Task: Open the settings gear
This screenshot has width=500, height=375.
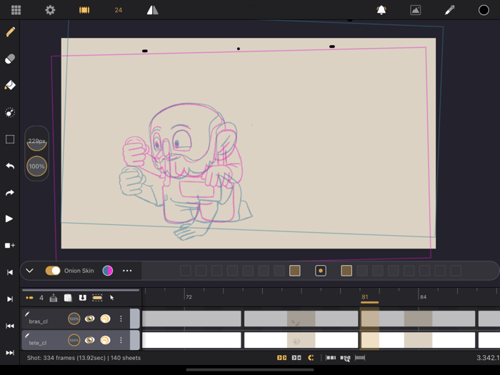Action: (50, 10)
